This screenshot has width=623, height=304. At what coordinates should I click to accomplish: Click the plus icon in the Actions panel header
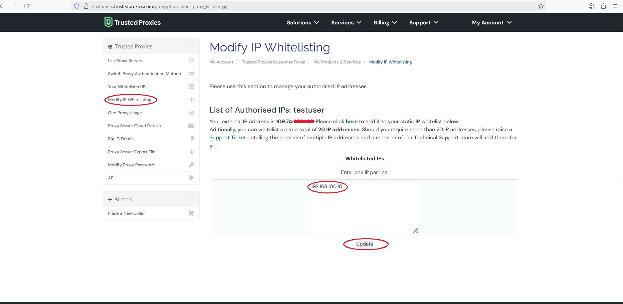pyautogui.click(x=110, y=199)
